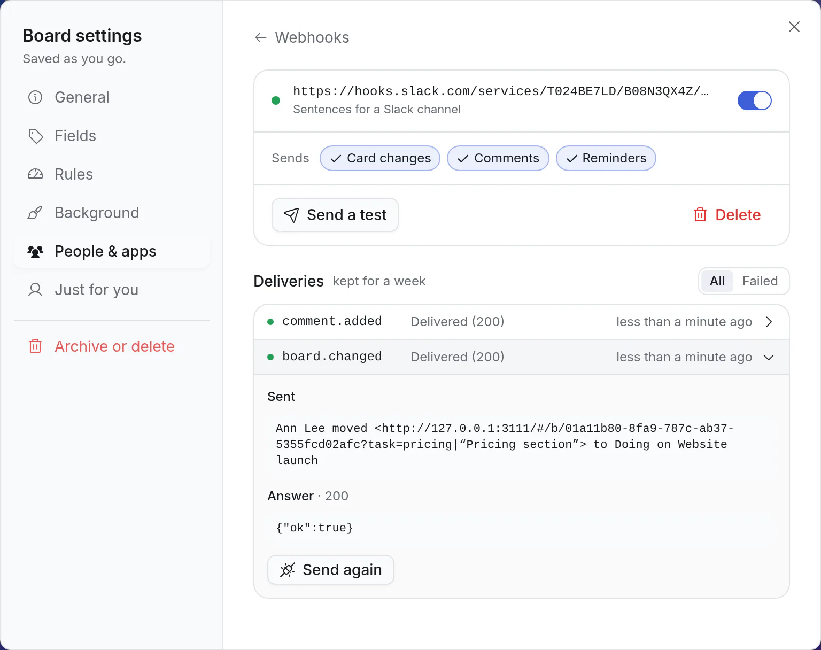Click the green status dot beside the Slack URL

pyautogui.click(x=276, y=100)
